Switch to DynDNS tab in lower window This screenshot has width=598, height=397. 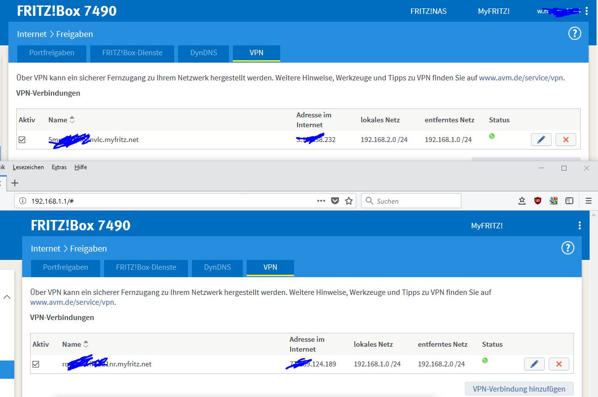(218, 267)
